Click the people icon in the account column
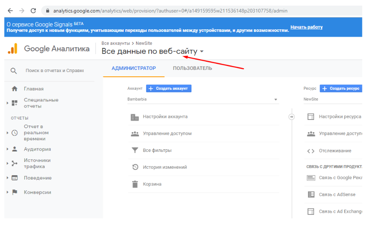Viewport: 365px width, 230px height. coord(135,134)
